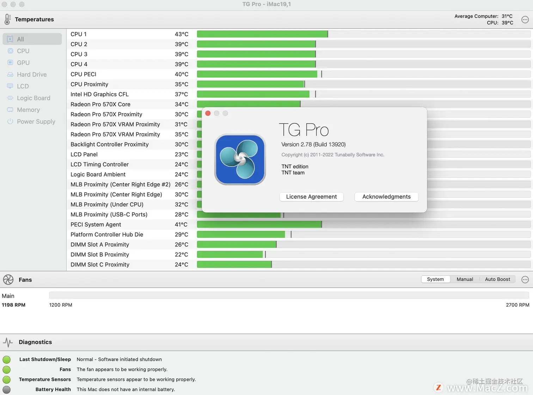Filter sensors by LCD

pos(32,86)
